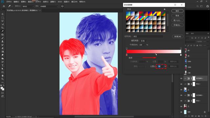Hide the 黑白 1 layer
The width and height of the screenshot is (210, 118).
[181, 101]
